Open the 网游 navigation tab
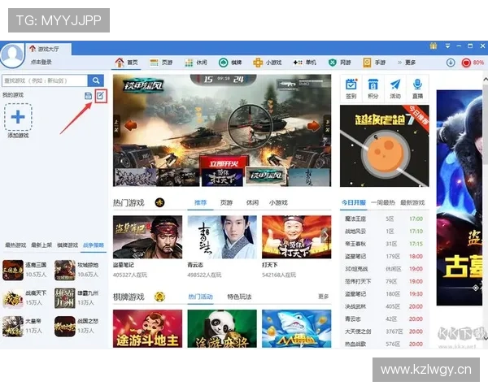Image resolution: width=488 pixels, height=390 pixels. click(x=339, y=63)
